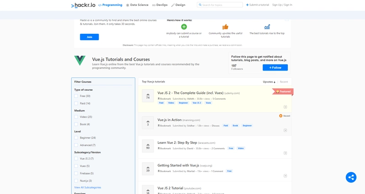Click the Video tag on Learn Vue 2

241,148
